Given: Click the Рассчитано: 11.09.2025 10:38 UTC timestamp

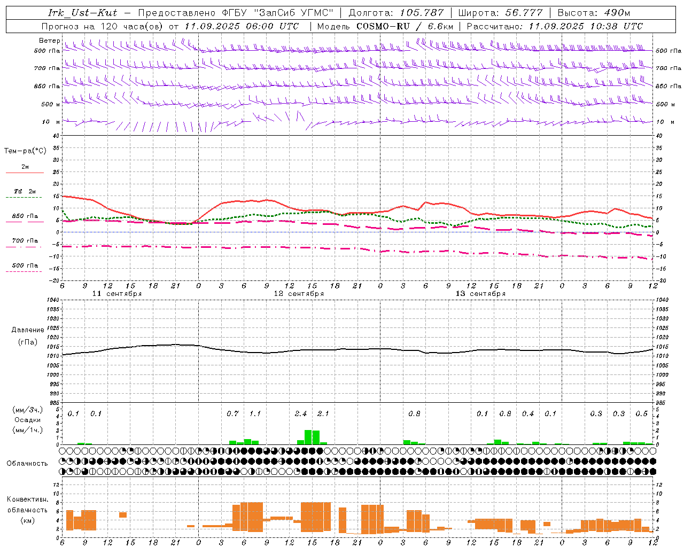Looking at the screenshot, I should [x=555, y=26].
